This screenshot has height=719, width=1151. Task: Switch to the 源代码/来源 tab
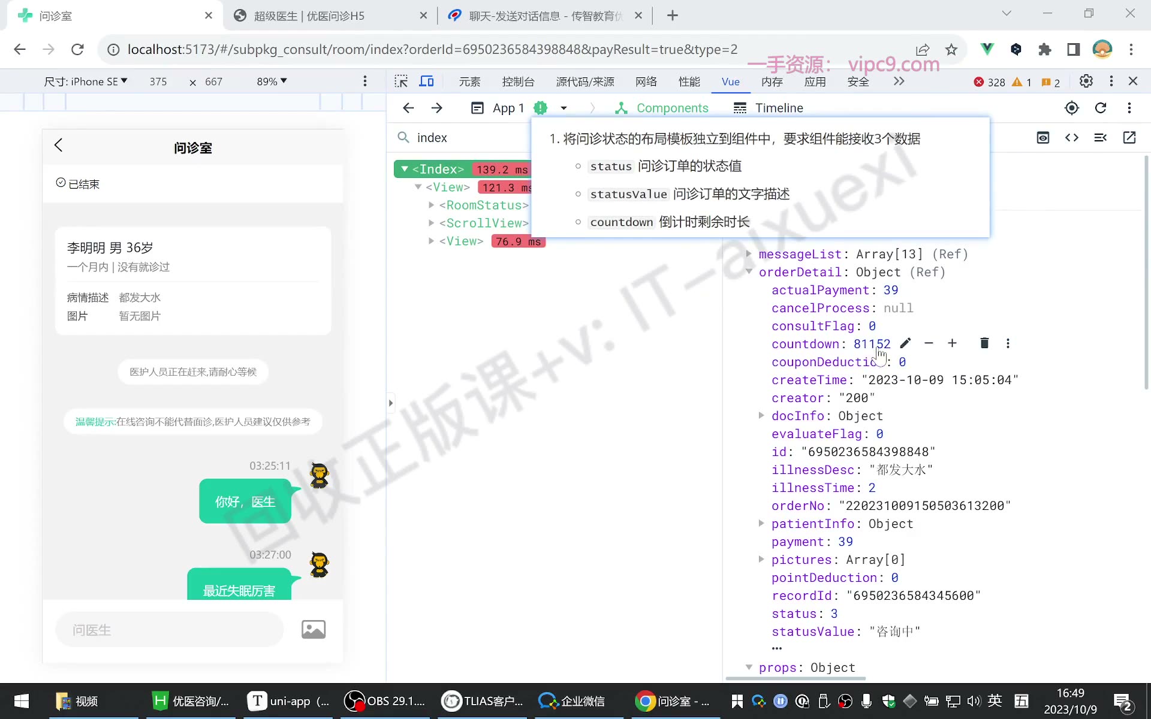pos(585,82)
